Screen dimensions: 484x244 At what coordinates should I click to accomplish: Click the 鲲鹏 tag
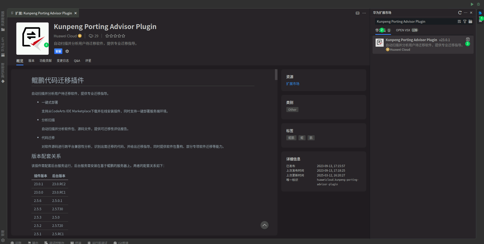(291, 138)
